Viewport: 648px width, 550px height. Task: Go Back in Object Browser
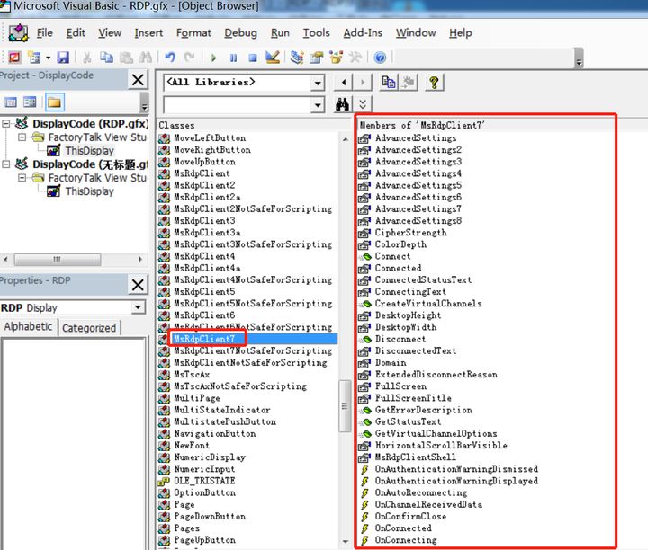pyautogui.click(x=344, y=83)
